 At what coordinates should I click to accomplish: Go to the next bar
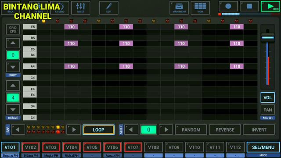[74, 129]
